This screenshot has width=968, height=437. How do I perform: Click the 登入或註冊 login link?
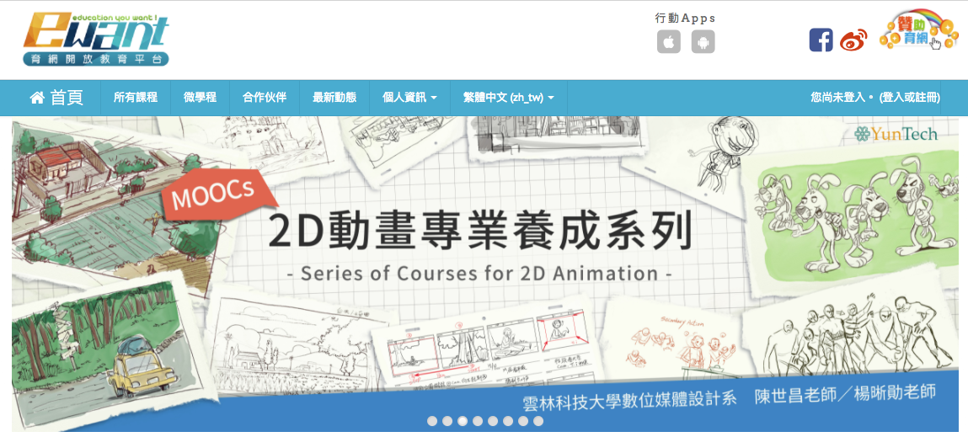coord(909,98)
